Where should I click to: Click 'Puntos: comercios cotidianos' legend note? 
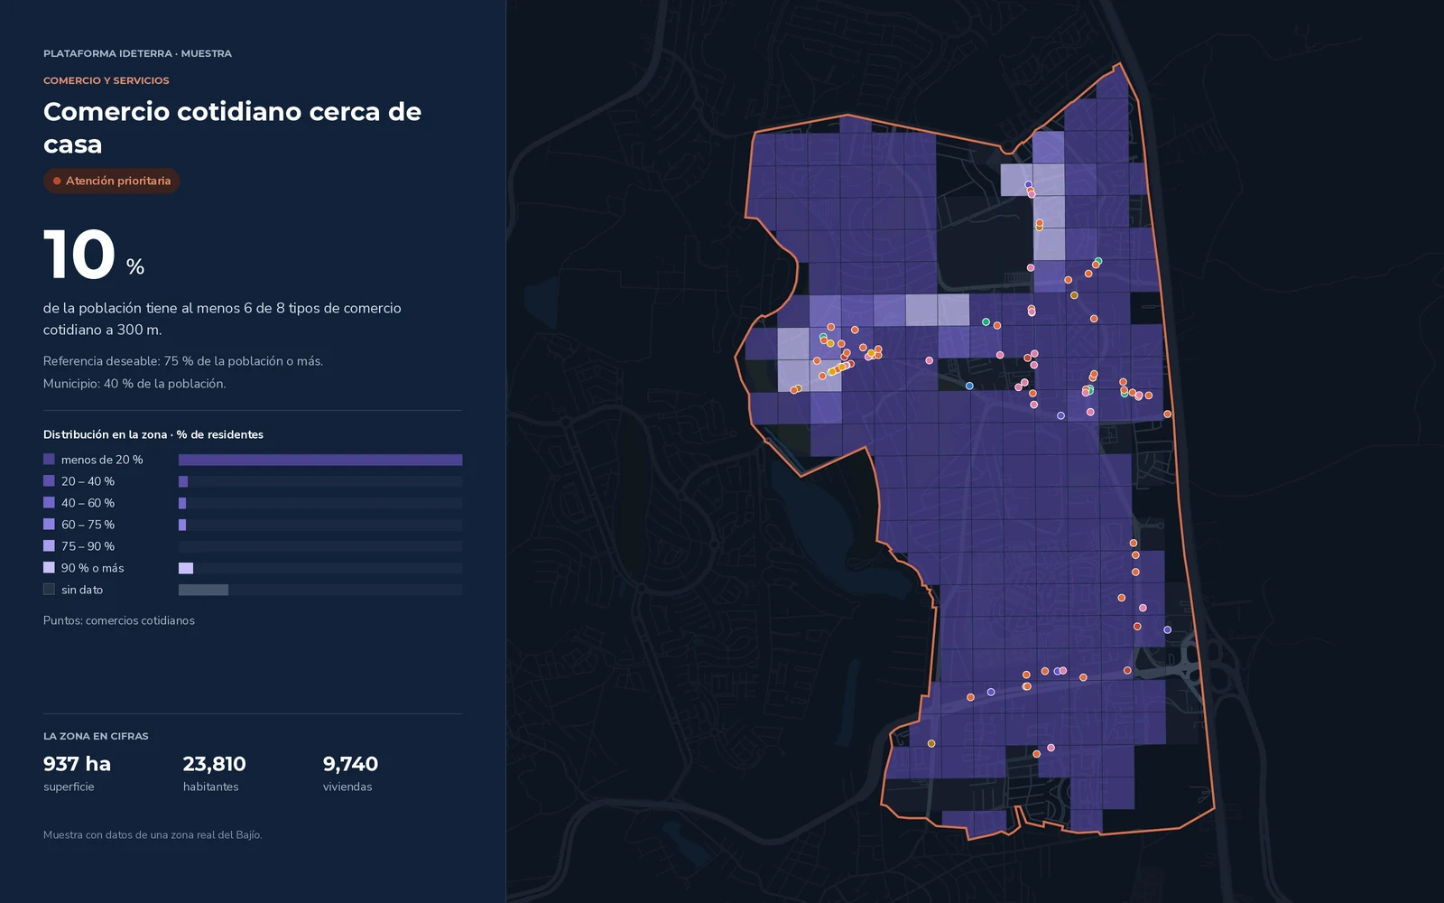[x=119, y=620]
